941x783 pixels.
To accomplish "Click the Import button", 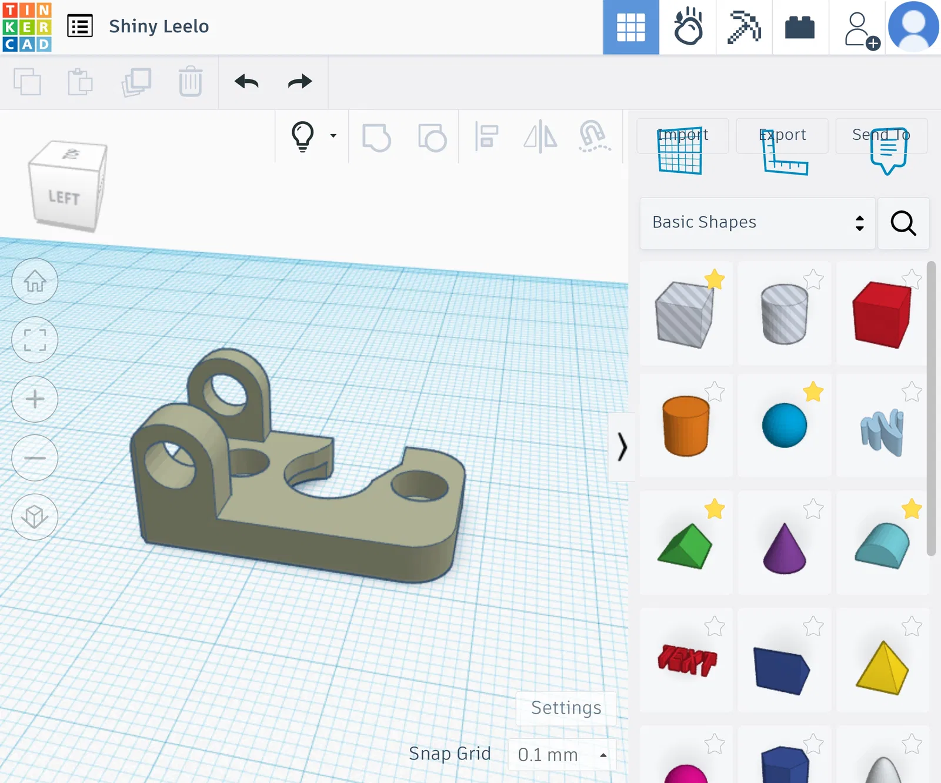I will click(x=683, y=135).
